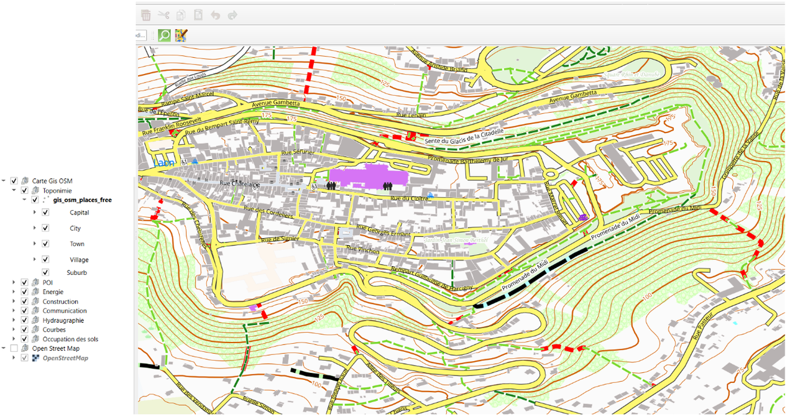Open the green magnifier search tool
This screenshot has height=419, width=795.
[x=164, y=35]
